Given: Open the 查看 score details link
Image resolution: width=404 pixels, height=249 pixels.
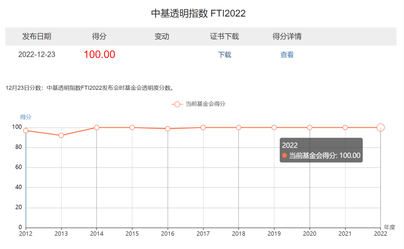Looking at the screenshot, I should pos(287,55).
